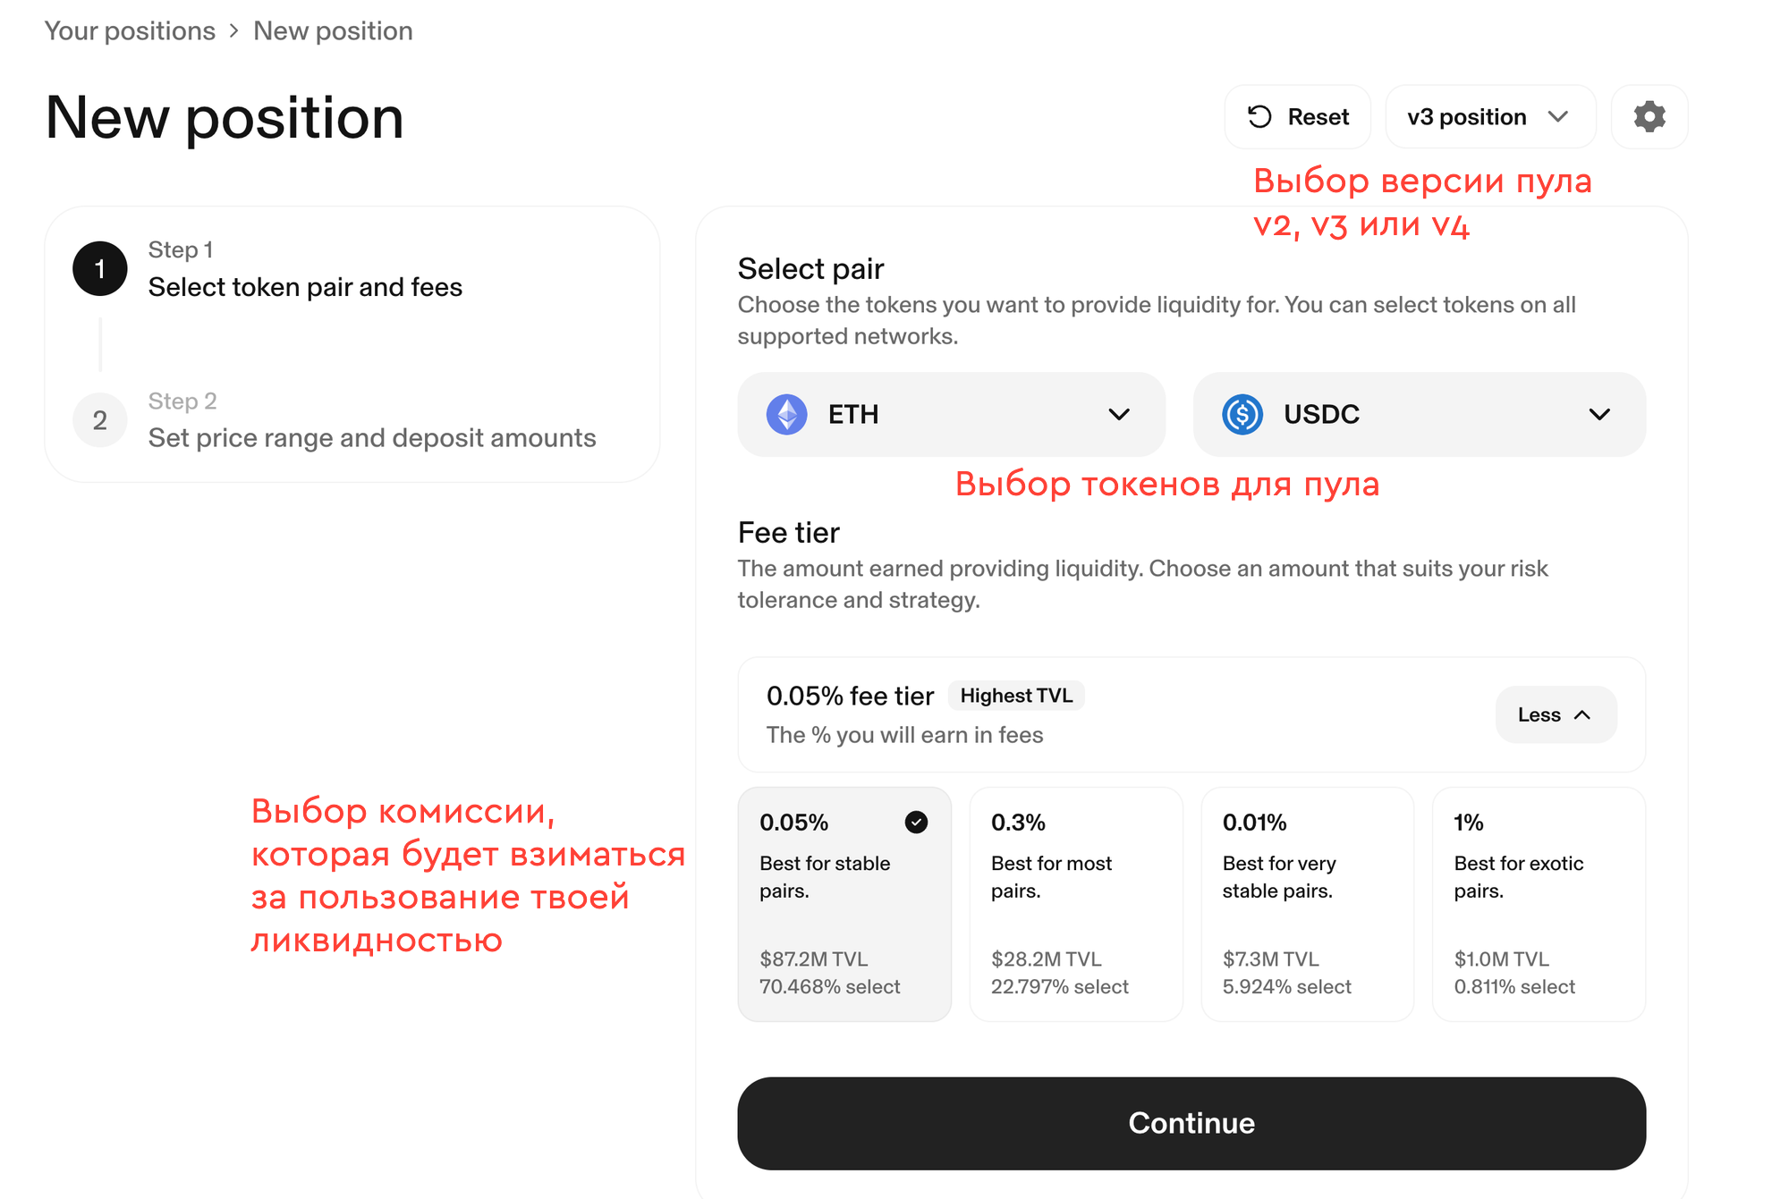Click the USDC token logo
Screen dimensions: 1789x1199
pyautogui.click(x=1242, y=415)
